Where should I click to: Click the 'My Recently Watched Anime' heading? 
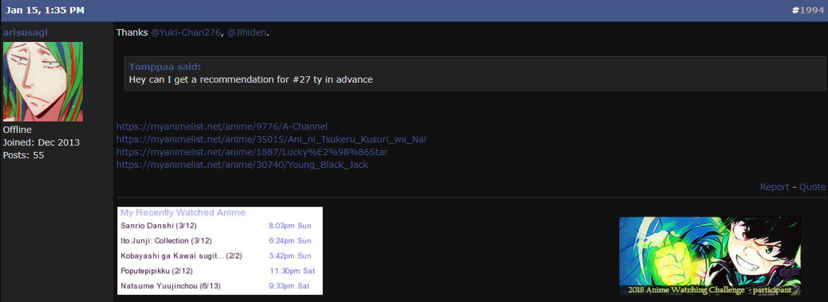coord(183,212)
